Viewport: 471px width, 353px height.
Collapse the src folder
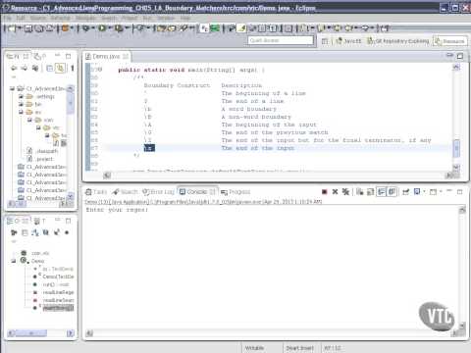21,112
